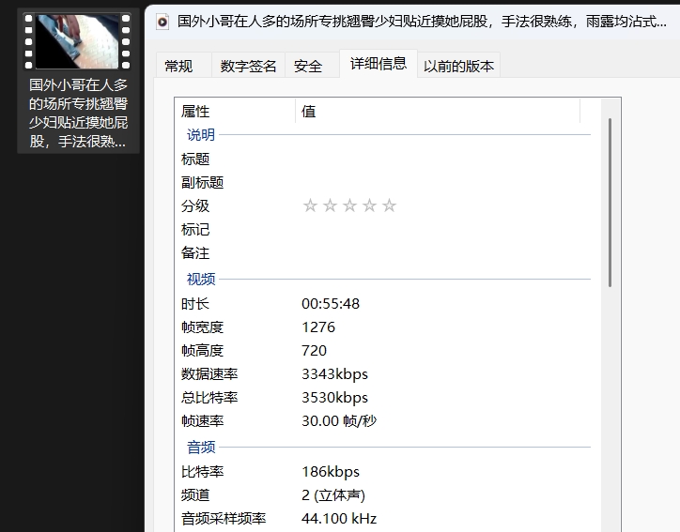Screen dimensions: 680x532
Task: Click the 总比特率 property label
Action: click(209, 397)
